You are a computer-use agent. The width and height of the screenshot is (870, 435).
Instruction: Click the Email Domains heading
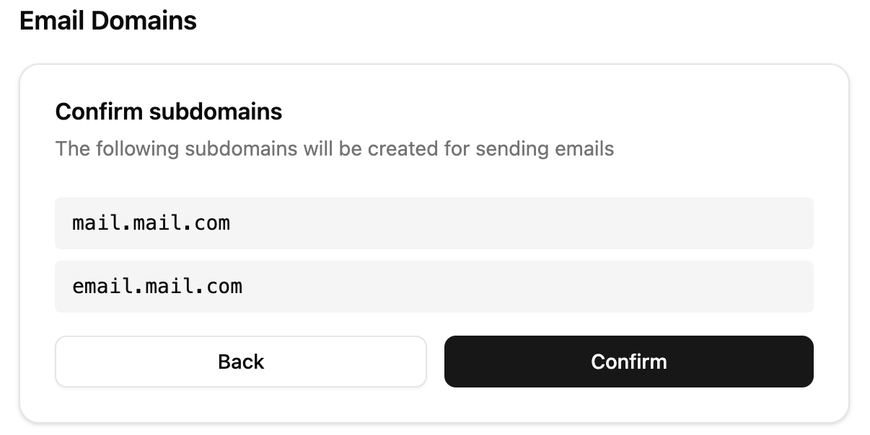pos(108,21)
